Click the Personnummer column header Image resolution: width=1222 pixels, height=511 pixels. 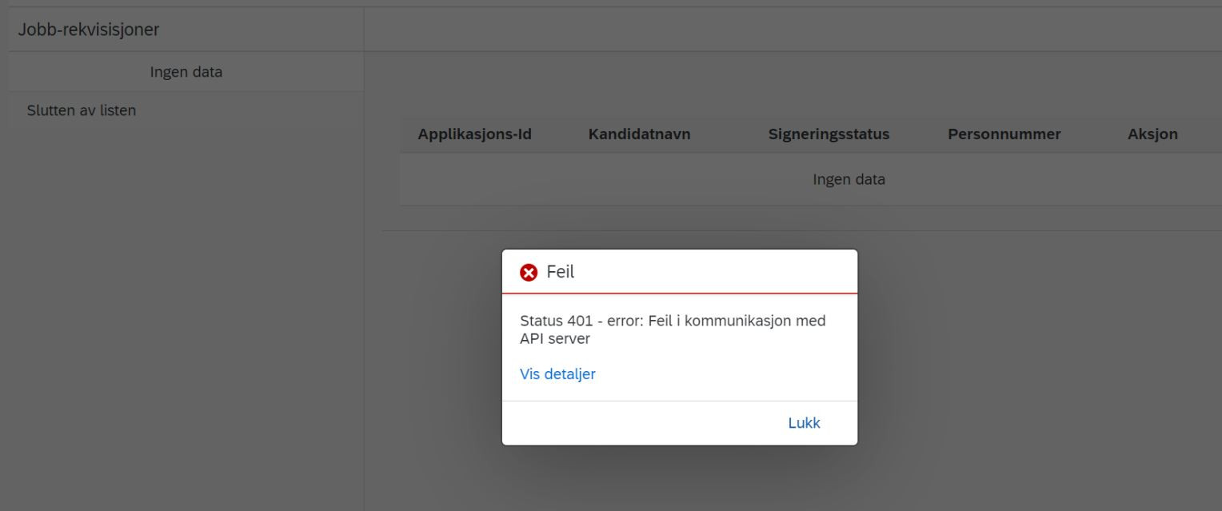coord(1004,134)
